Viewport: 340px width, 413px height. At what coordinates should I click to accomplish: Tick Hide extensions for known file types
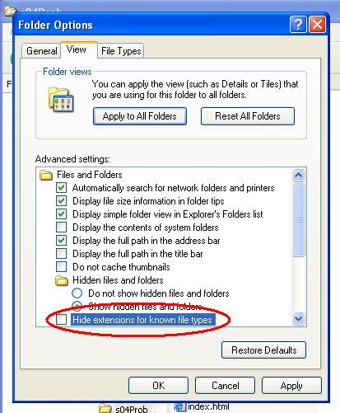click(61, 320)
